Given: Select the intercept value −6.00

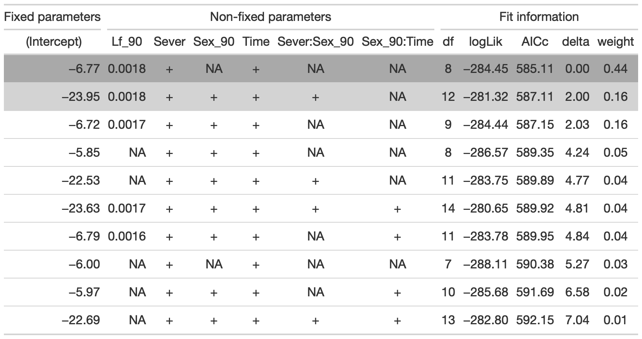Looking at the screenshot, I should click(x=84, y=264).
